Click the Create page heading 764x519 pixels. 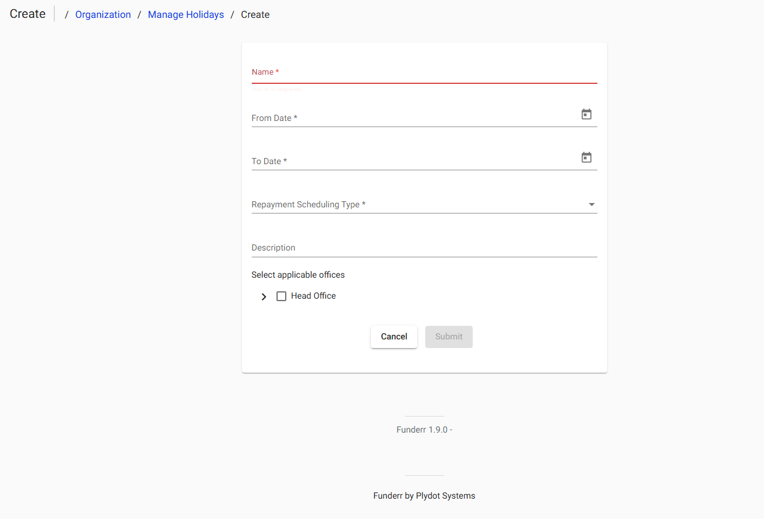tap(28, 14)
